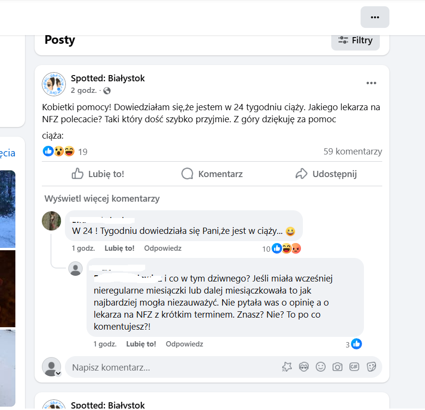
Task: Like the post with "Lubię to!"
Action: pos(98,174)
